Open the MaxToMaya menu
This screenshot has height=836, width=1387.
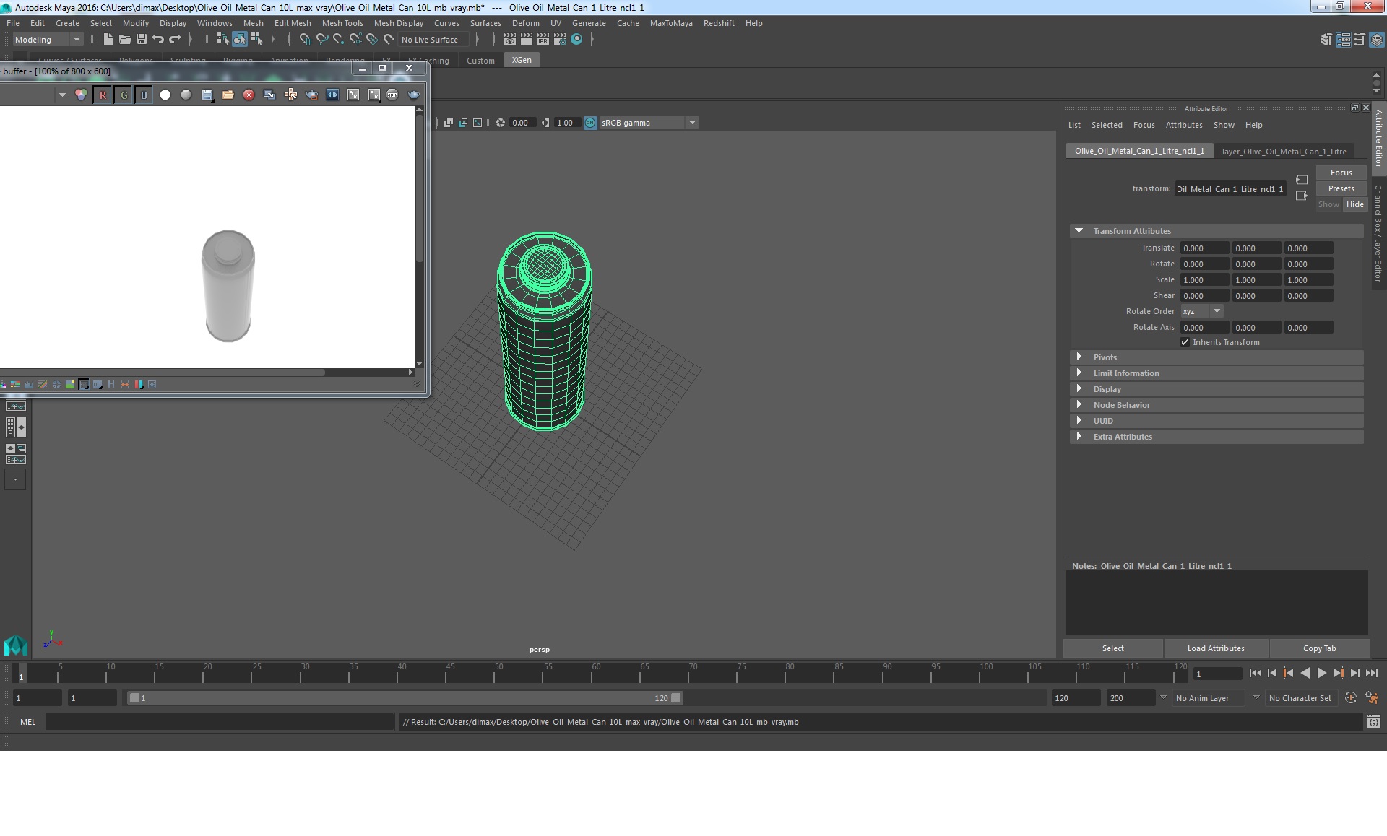click(671, 23)
